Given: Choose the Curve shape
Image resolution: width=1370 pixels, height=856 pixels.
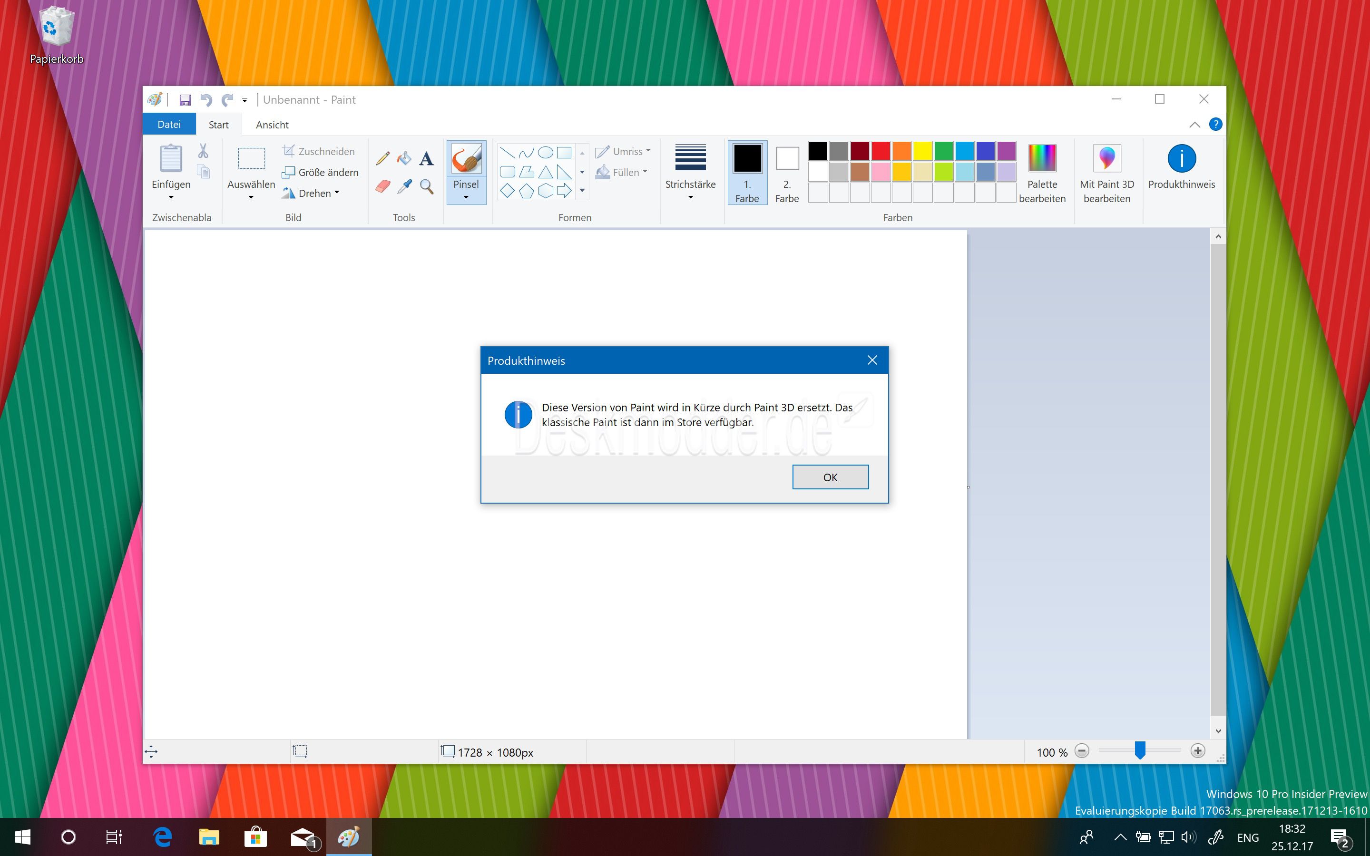Looking at the screenshot, I should click(x=527, y=152).
